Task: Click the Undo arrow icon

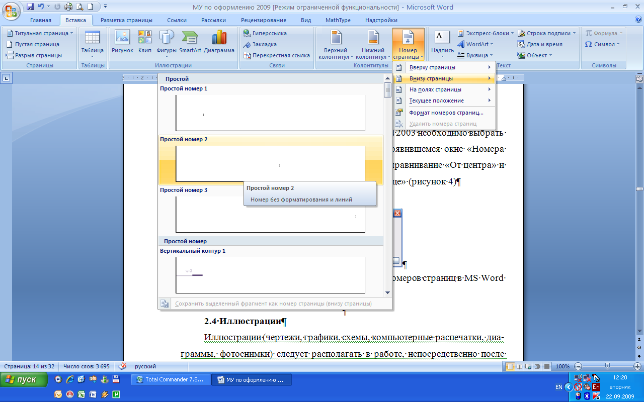Action: pyautogui.click(x=41, y=7)
